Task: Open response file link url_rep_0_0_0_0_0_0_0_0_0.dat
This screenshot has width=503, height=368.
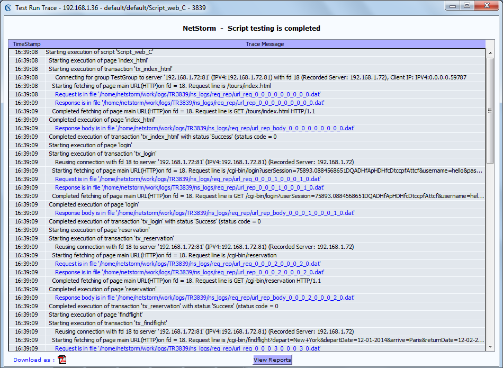Action: pos(190,103)
